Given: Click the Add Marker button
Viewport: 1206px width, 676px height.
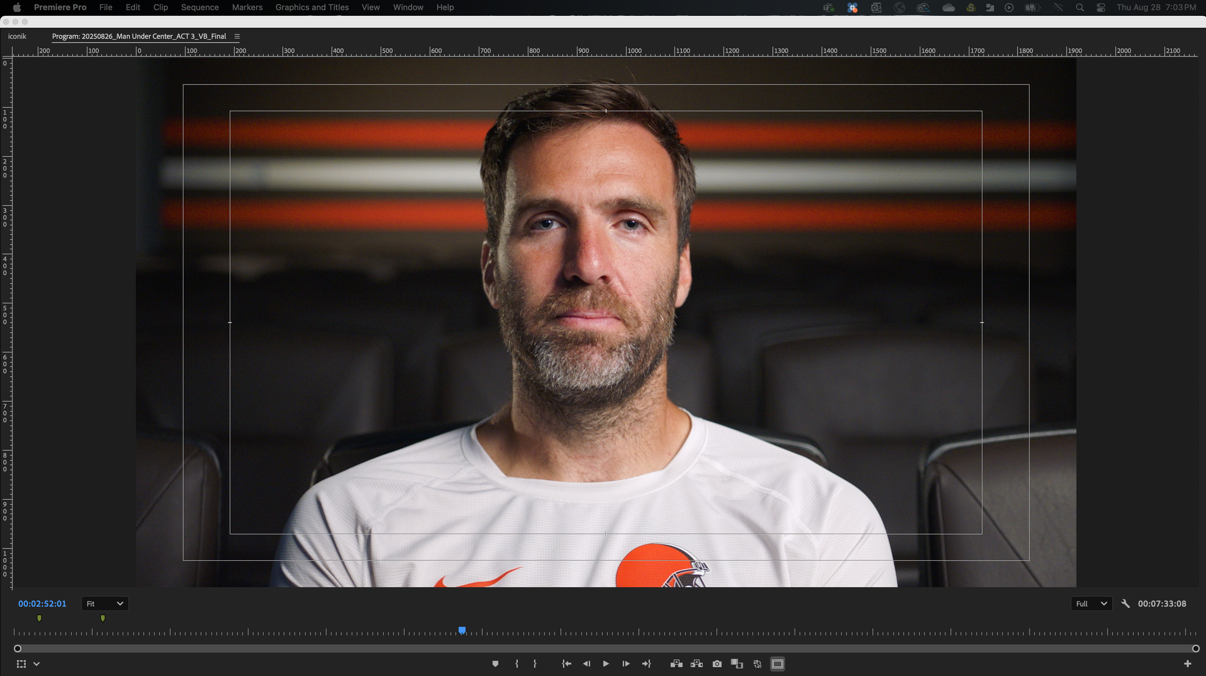Looking at the screenshot, I should (495, 664).
